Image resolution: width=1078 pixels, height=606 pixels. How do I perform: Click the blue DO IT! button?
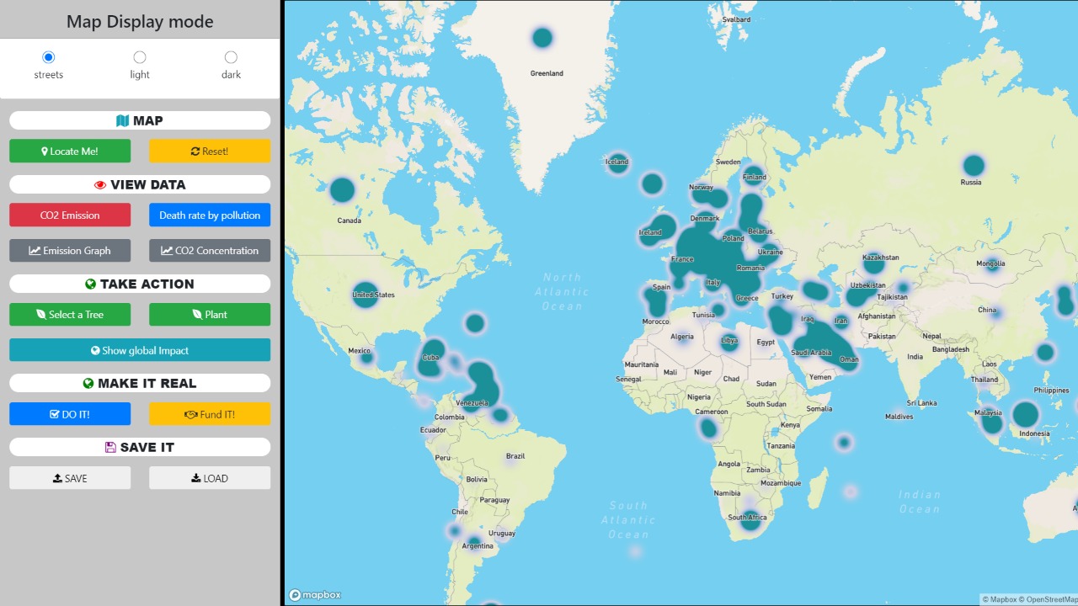tap(70, 414)
